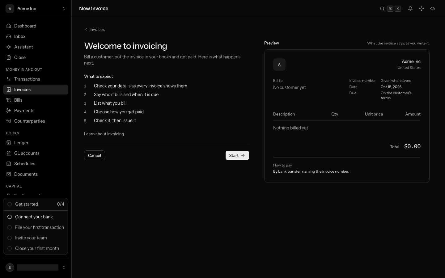Go back via the Invoices breadcrumb
Viewport: 445px width, 278px height.
(95, 29)
